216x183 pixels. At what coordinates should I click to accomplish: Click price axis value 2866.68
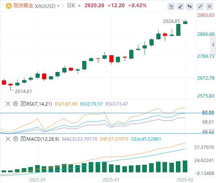tap(206, 34)
